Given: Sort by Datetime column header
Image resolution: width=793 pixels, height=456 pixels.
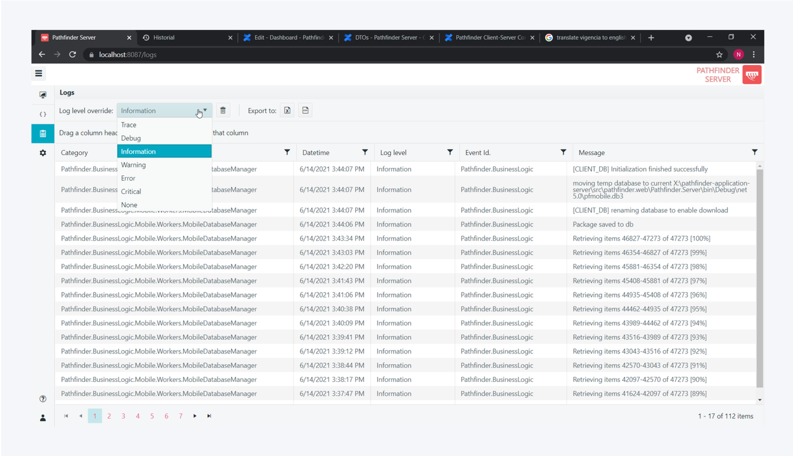Looking at the screenshot, I should point(316,153).
